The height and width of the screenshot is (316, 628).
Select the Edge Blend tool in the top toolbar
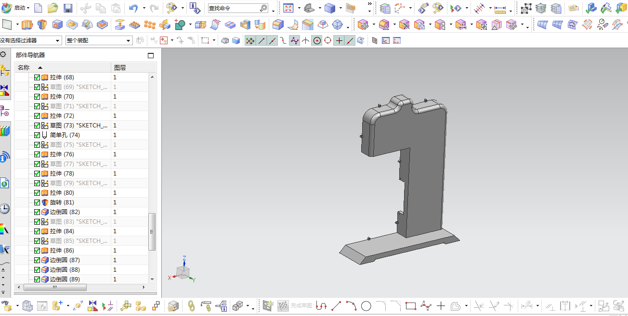point(278,25)
